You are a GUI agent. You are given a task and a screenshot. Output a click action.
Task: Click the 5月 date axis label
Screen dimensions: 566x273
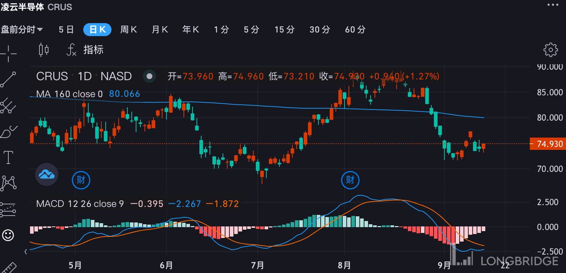[x=75, y=266]
